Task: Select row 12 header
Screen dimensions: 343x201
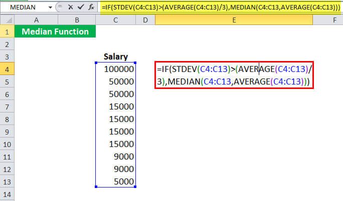Action: click(7, 169)
